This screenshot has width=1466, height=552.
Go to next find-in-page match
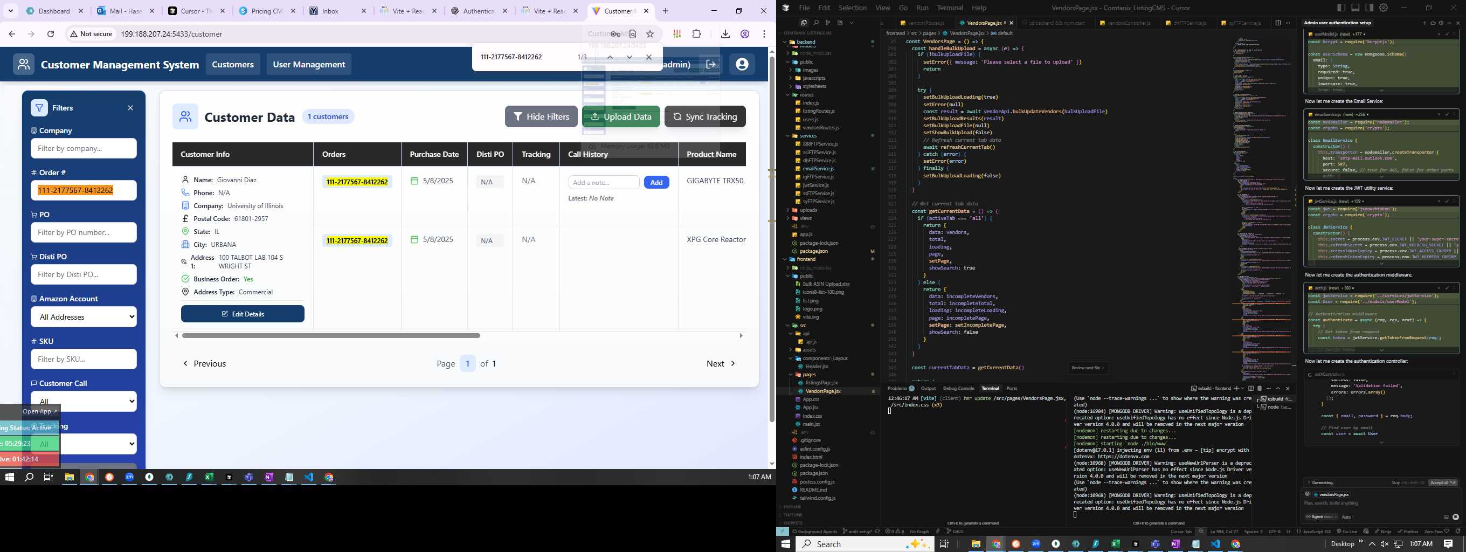pos(630,57)
